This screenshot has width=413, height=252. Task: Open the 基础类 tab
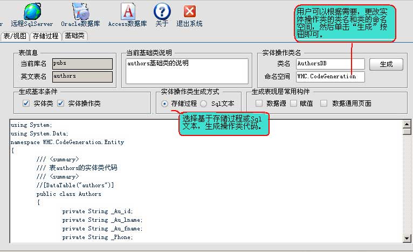[x=74, y=36]
